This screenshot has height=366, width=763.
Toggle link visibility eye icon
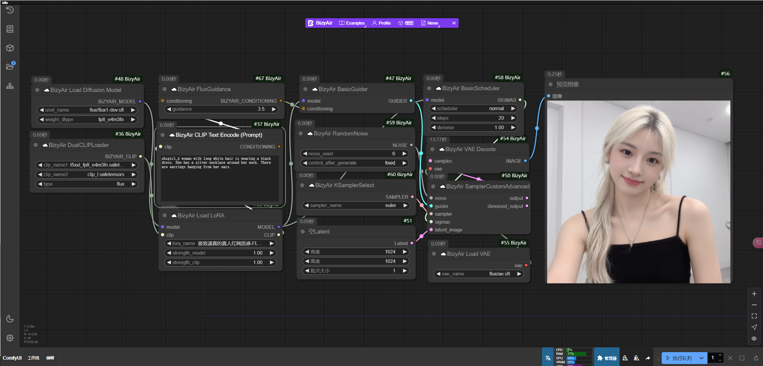pyautogui.click(x=754, y=339)
